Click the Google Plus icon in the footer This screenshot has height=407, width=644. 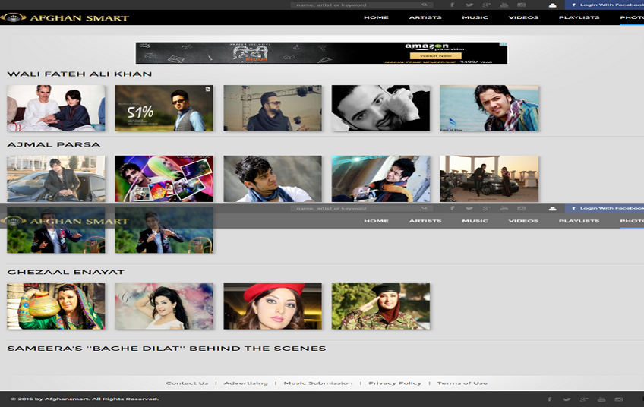(x=584, y=399)
